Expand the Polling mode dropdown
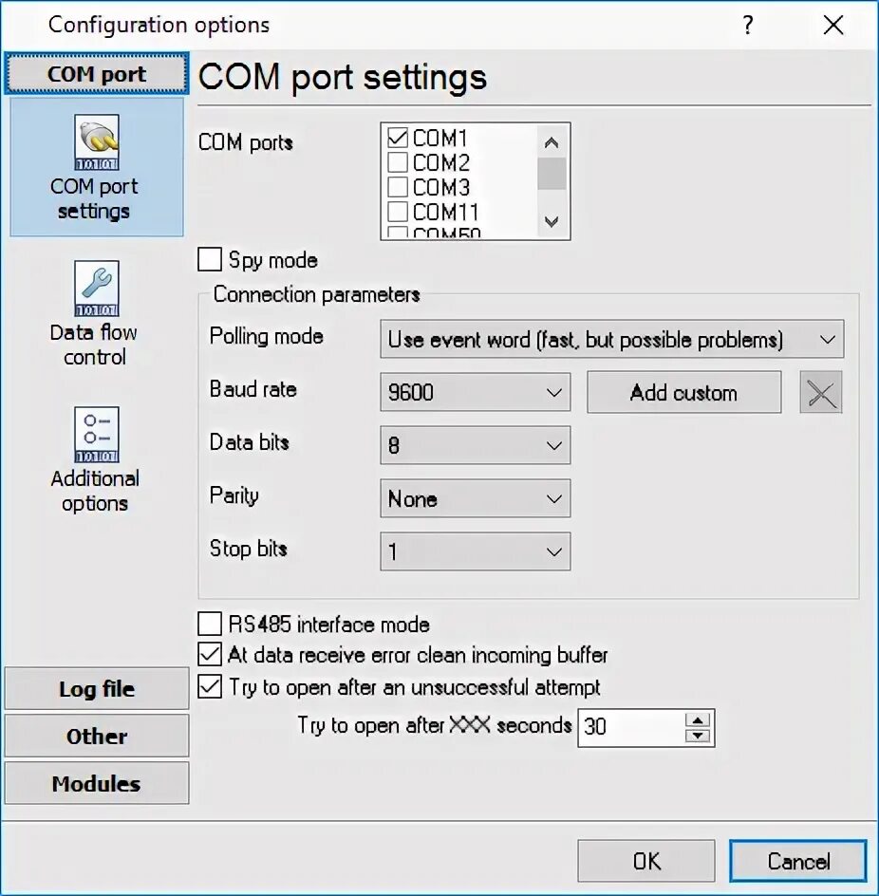Viewport: 879px width, 896px height. coord(612,340)
